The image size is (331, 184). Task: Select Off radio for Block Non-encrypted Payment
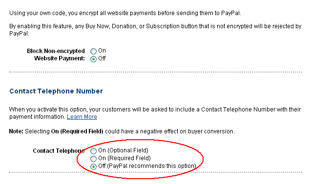point(93,59)
